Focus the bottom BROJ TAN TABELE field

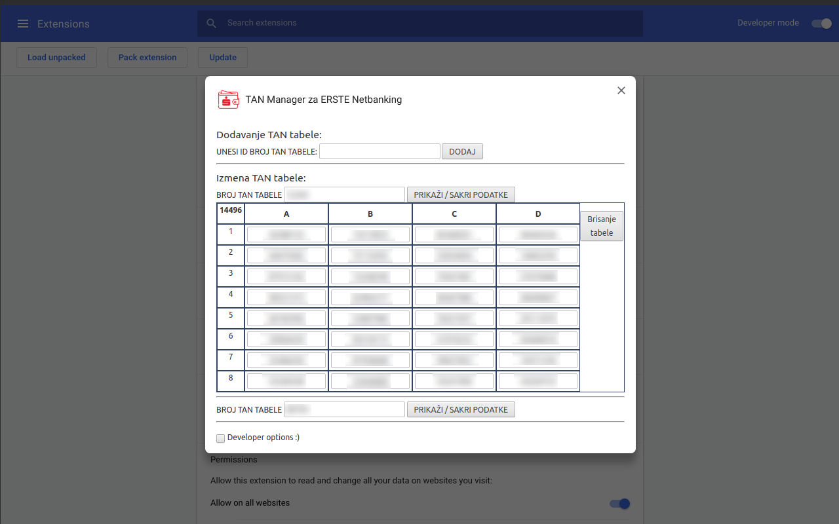click(344, 409)
